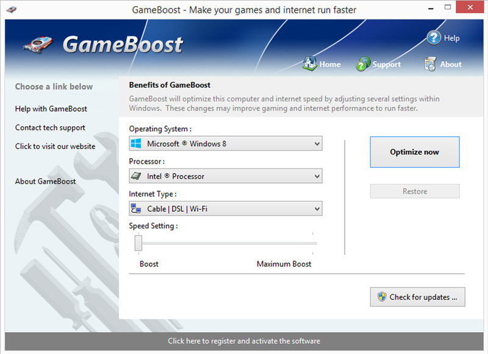Click the Home house icon
Viewport: 488px width, 354px height.
click(x=310, y=63)
